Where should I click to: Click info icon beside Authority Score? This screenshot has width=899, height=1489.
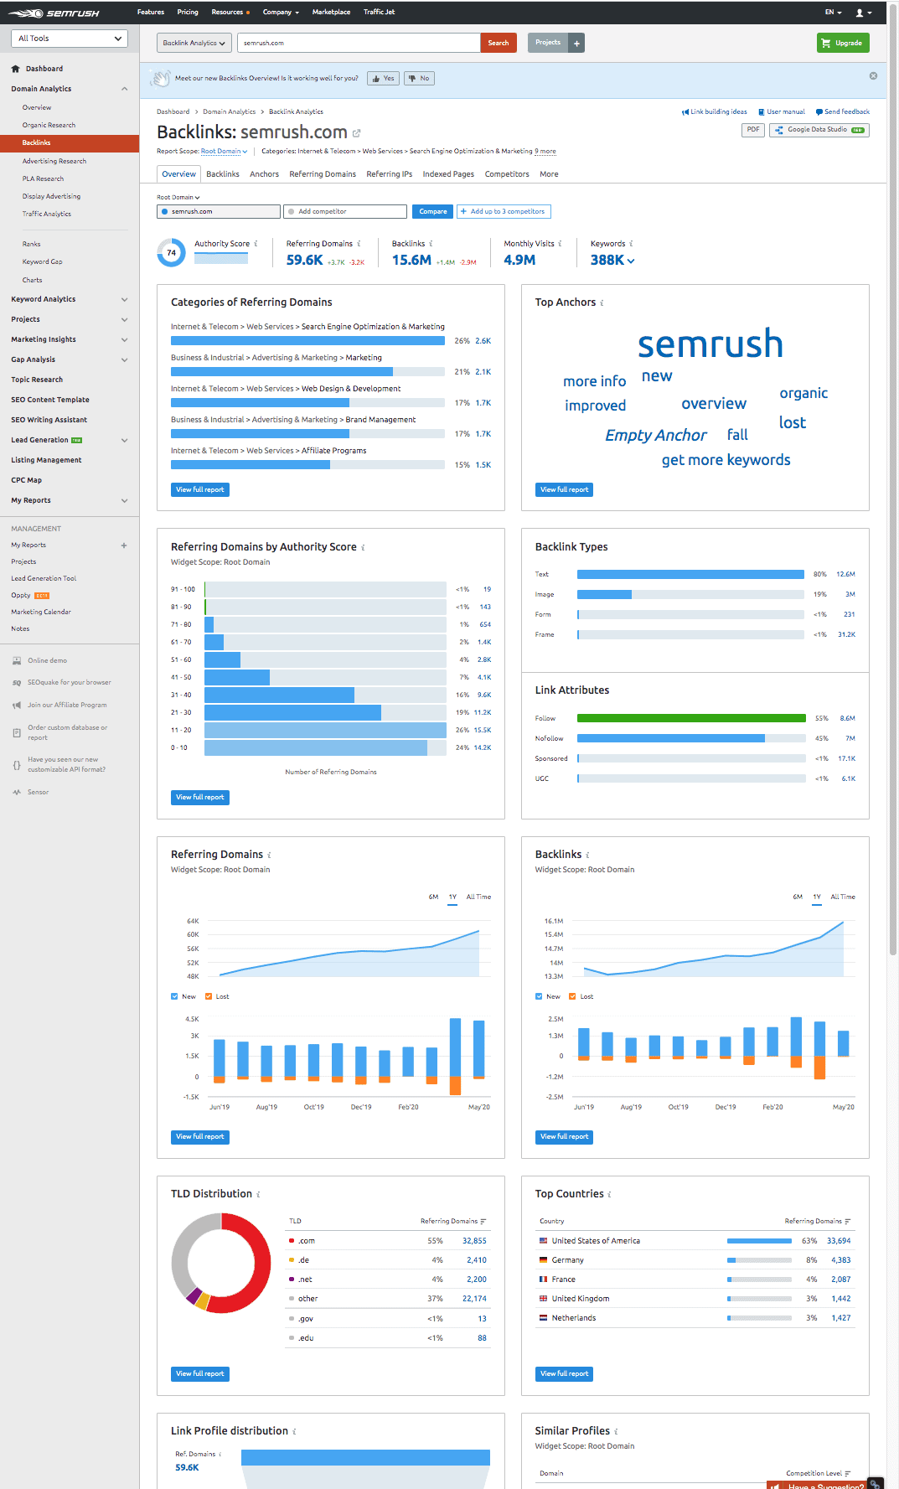(256, 244)
